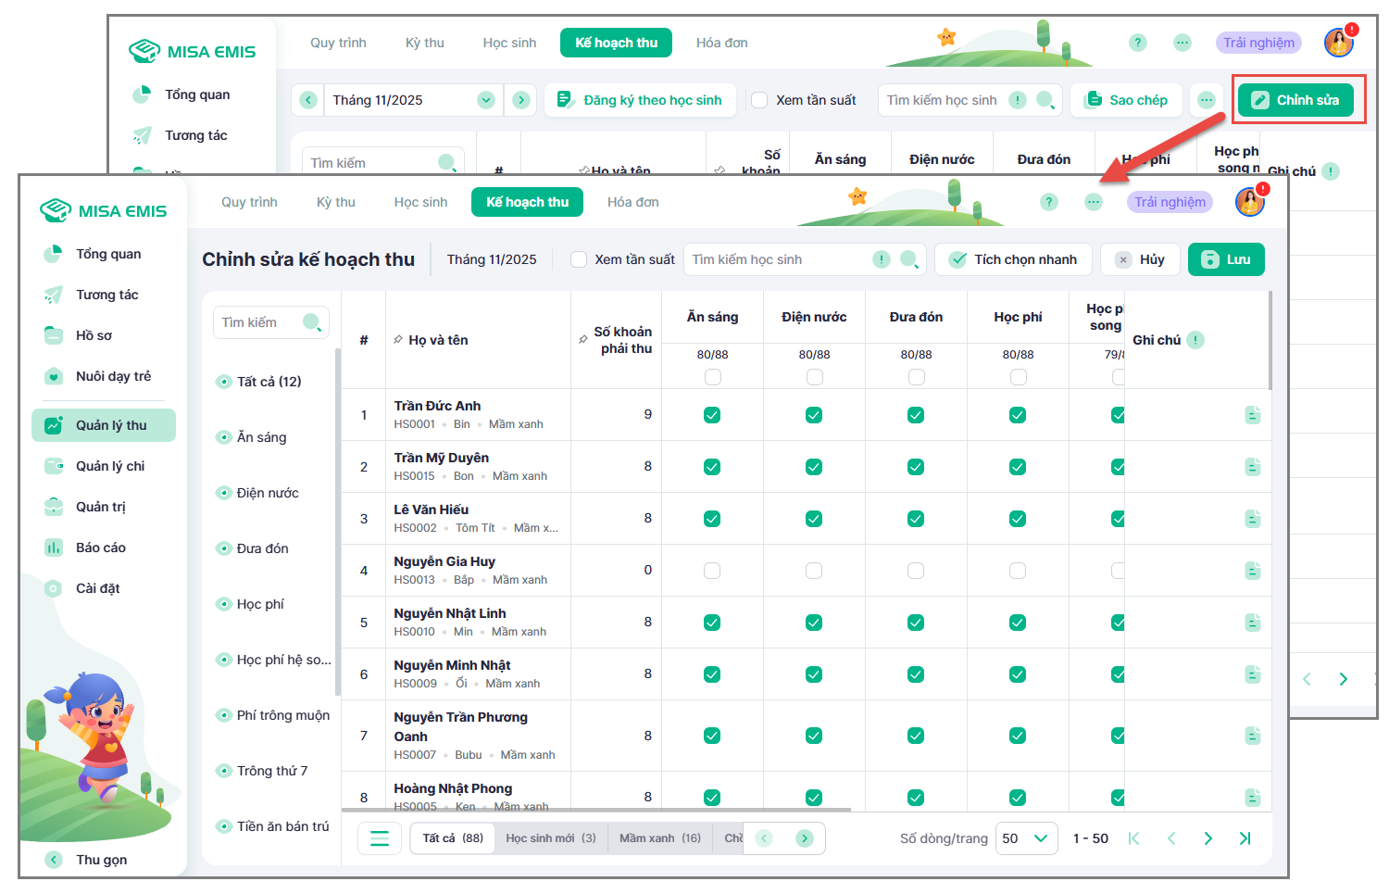Image resolution: width=1389 pixels, height=894 pixels.
Task: Open the list menu icon beside class tabs
Action: pos(380,838)
